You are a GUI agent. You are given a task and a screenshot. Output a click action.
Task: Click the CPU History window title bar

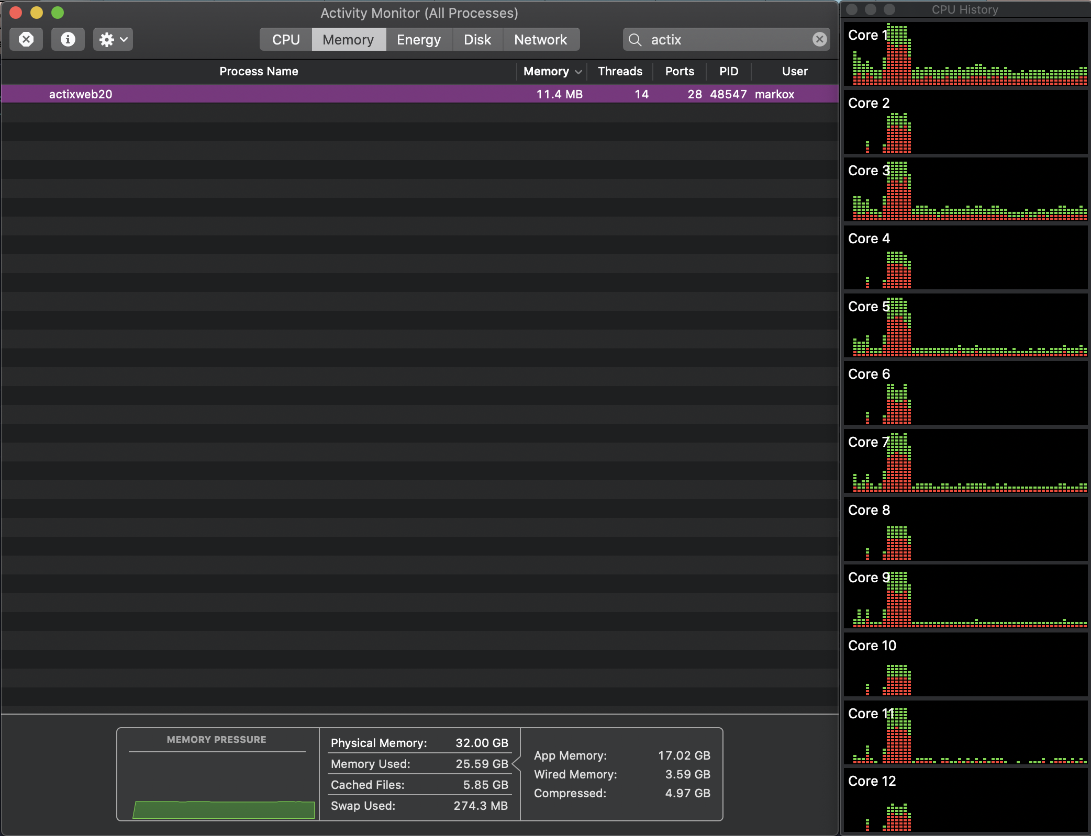pyautogui.click(x=965, y=9)
